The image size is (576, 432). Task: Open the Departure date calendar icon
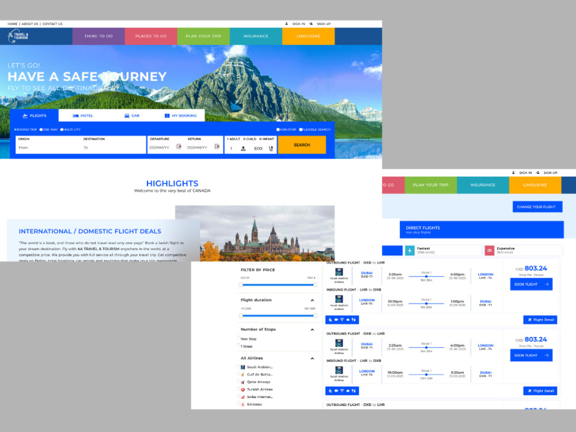[x=179, y=146]
